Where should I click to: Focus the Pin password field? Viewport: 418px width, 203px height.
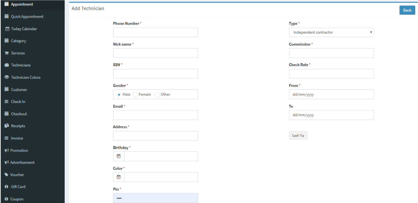point(155,198)
